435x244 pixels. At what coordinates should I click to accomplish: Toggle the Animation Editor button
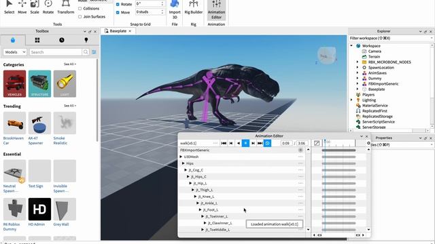point(216,9)
